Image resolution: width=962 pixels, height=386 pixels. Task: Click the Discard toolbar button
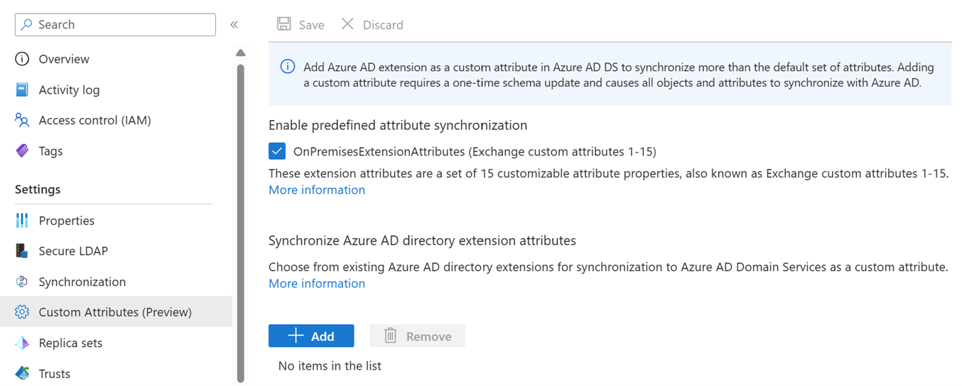pos(372,25)
